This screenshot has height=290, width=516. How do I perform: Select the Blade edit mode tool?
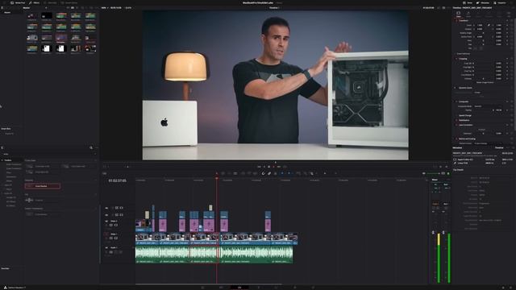[235, 173]
